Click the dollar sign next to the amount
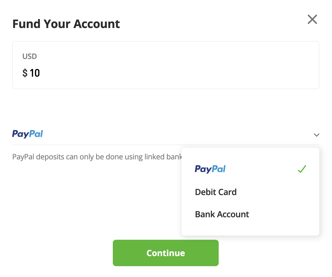 pyautogui.click(x=25, y=73)
